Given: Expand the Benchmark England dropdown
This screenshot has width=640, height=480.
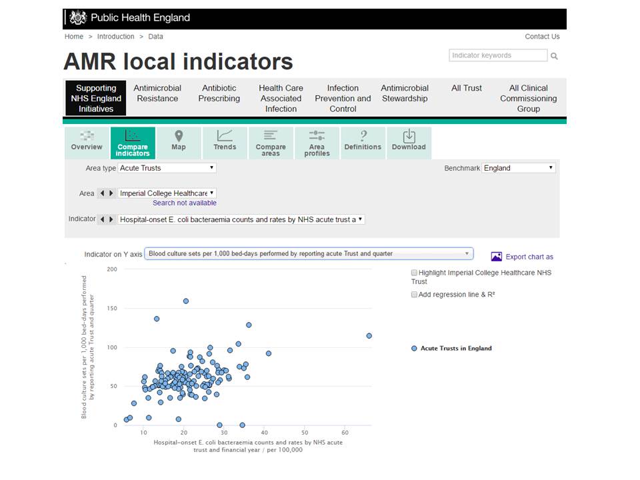Looking at the screenshot, I should point(519,168).
